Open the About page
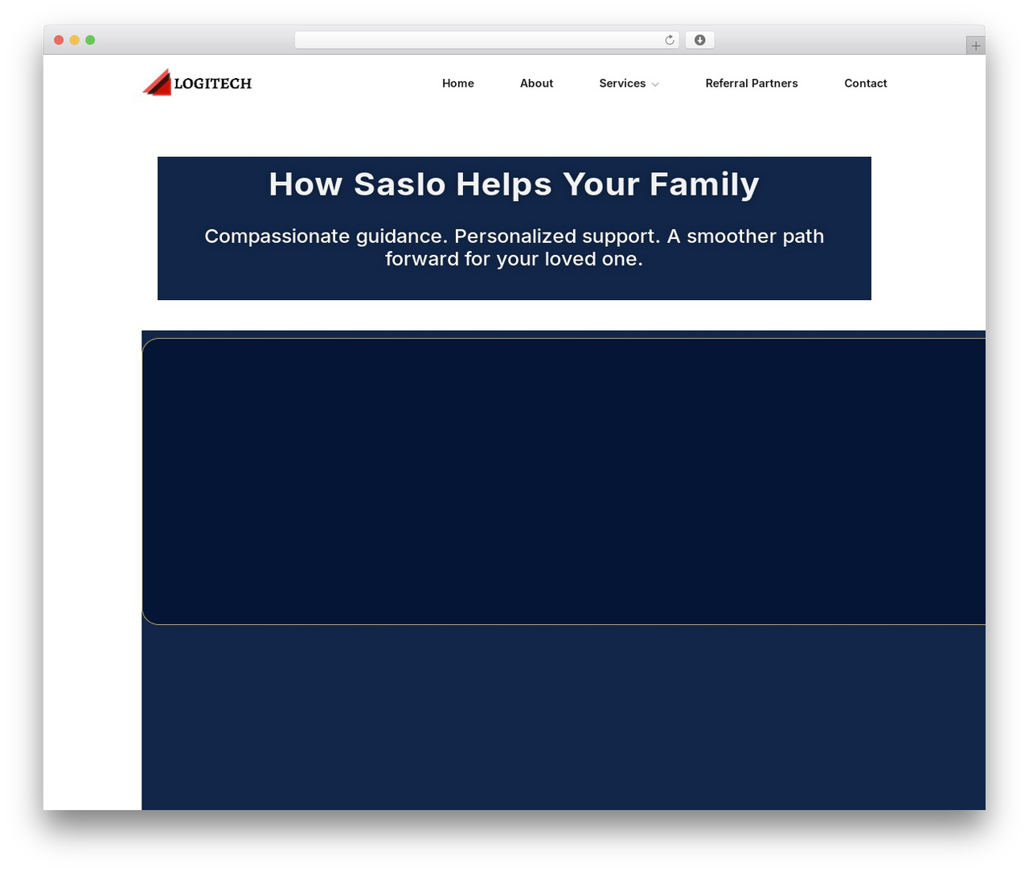 536,83
